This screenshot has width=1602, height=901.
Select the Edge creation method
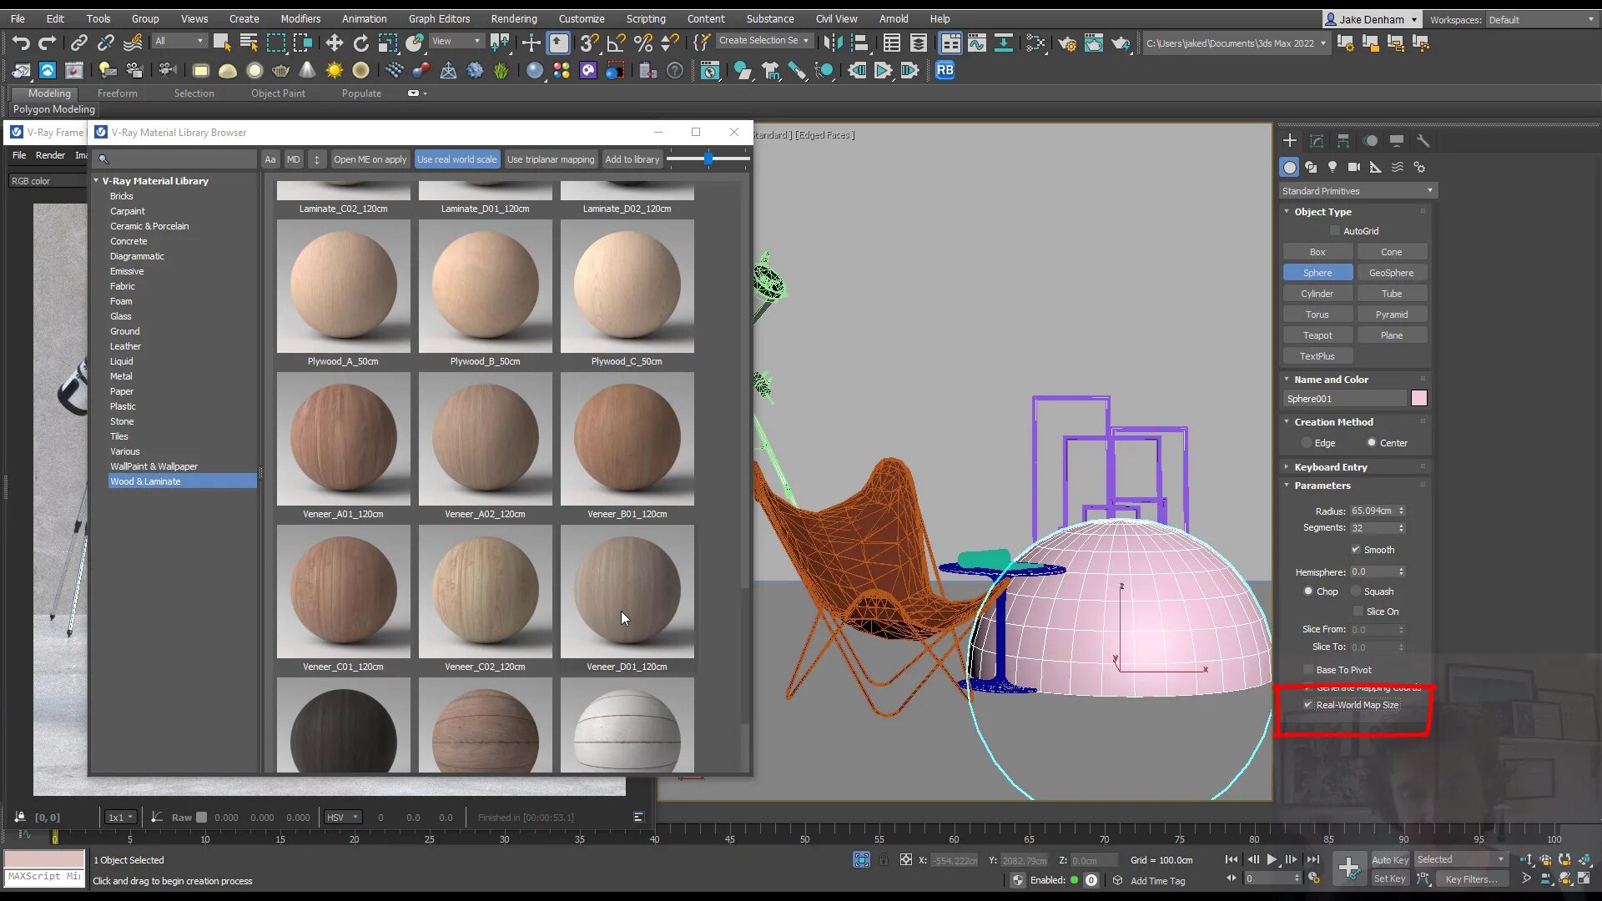(x=1307, y=443)
